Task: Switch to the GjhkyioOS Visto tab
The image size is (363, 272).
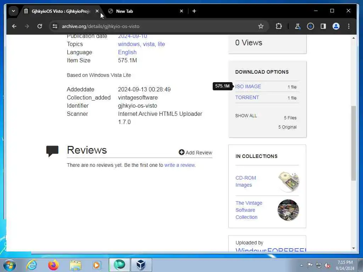Action: pos(61,11)
